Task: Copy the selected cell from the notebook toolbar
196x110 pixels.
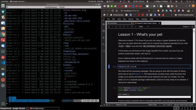Action: tap(120, 27)
